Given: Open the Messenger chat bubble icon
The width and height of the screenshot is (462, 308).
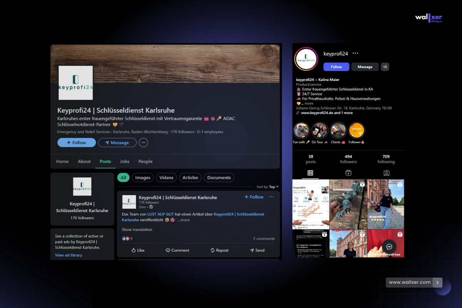Looking at the screenshot, I should point(389,247).
